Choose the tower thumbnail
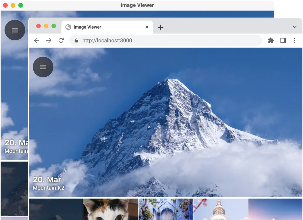Screen dimensions: 303x220 coord(220,209)
